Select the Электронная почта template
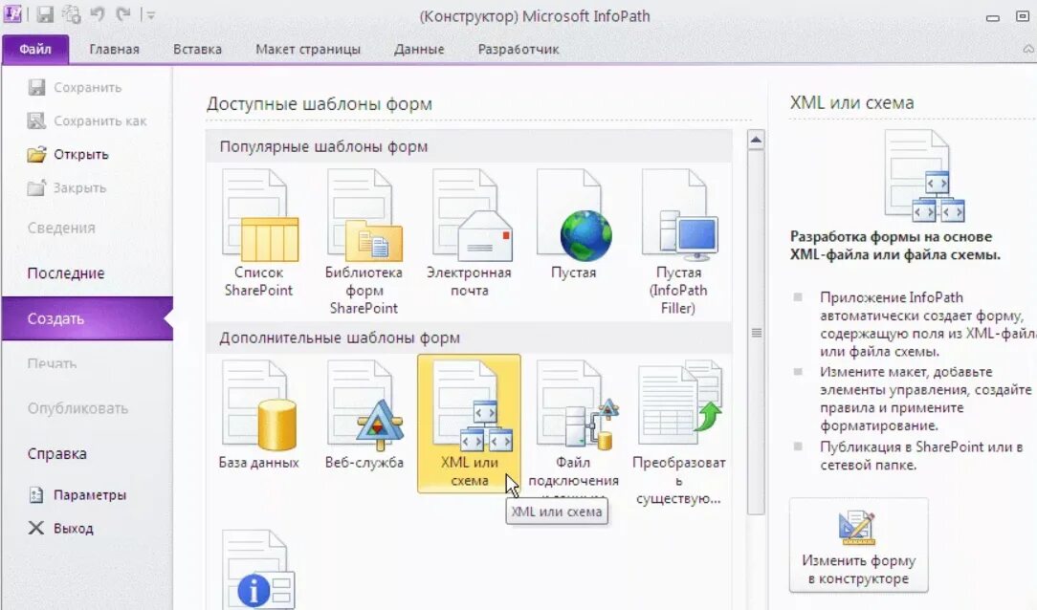The width and height of the screenshot is (1037, 610). (x=469, y=234)
